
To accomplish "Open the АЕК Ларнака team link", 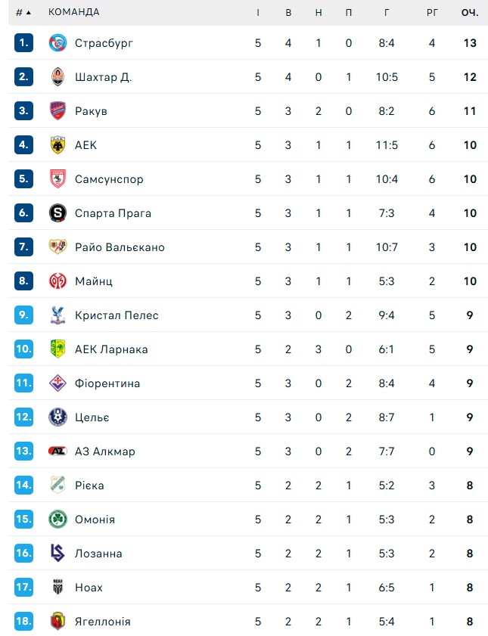I will (111, 349).
